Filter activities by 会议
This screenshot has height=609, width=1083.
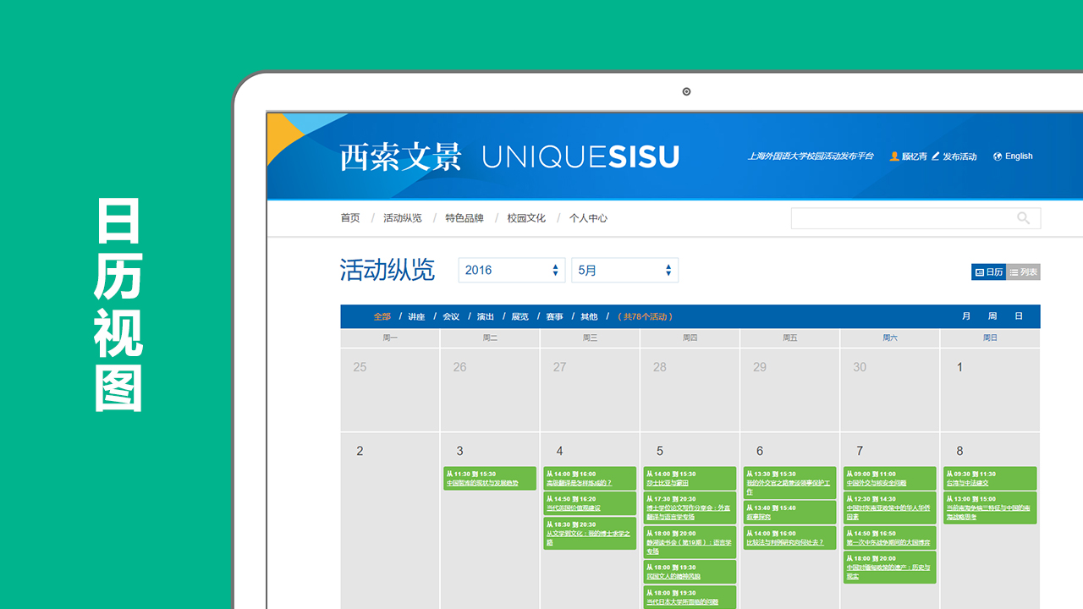451,316
